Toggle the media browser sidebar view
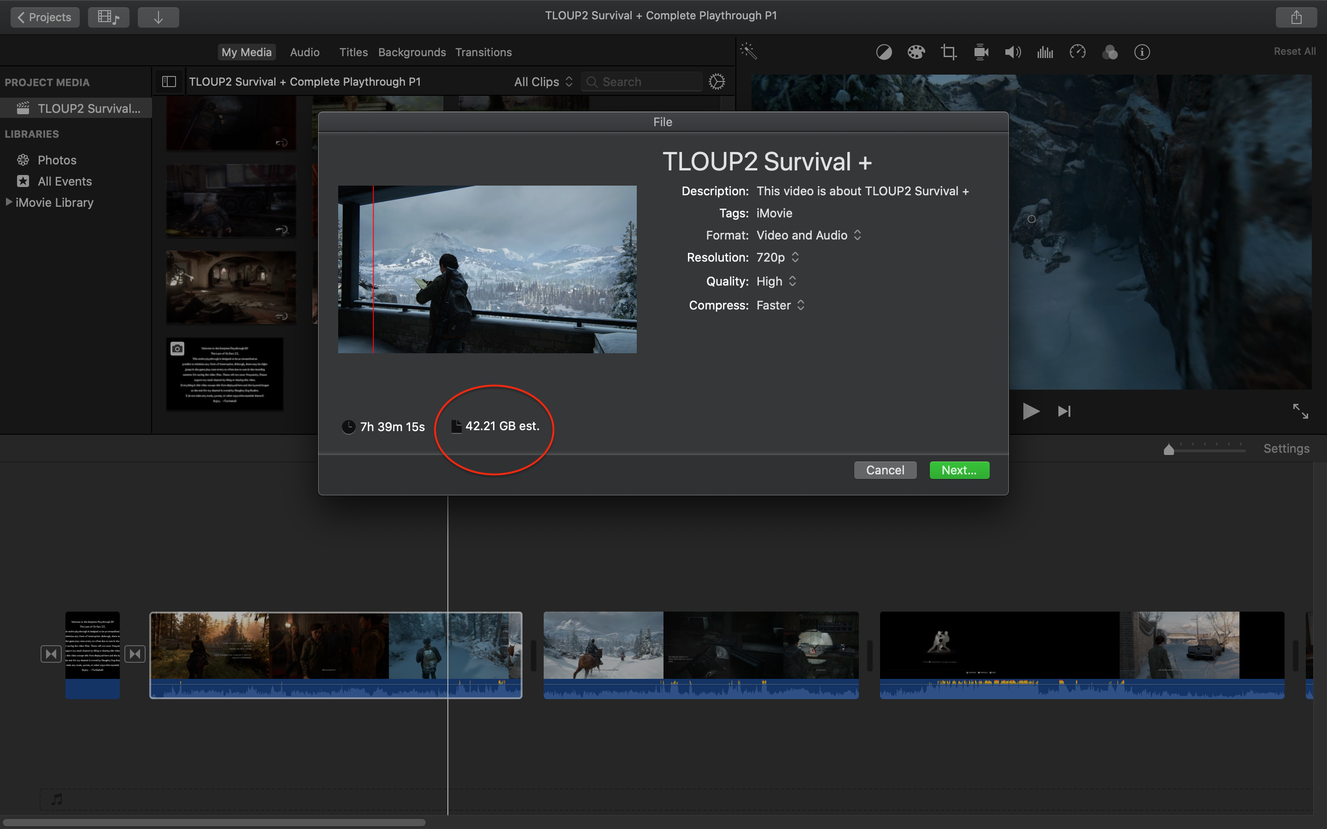 169,82
